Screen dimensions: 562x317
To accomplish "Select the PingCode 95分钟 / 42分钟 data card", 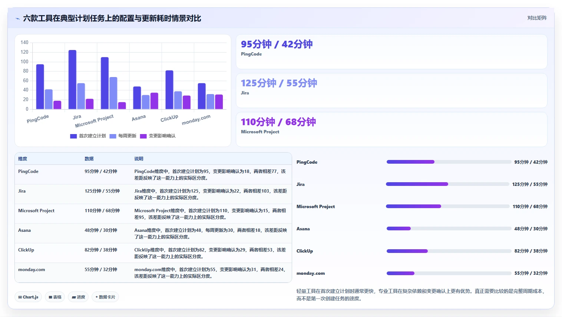I will coord(391,51).
